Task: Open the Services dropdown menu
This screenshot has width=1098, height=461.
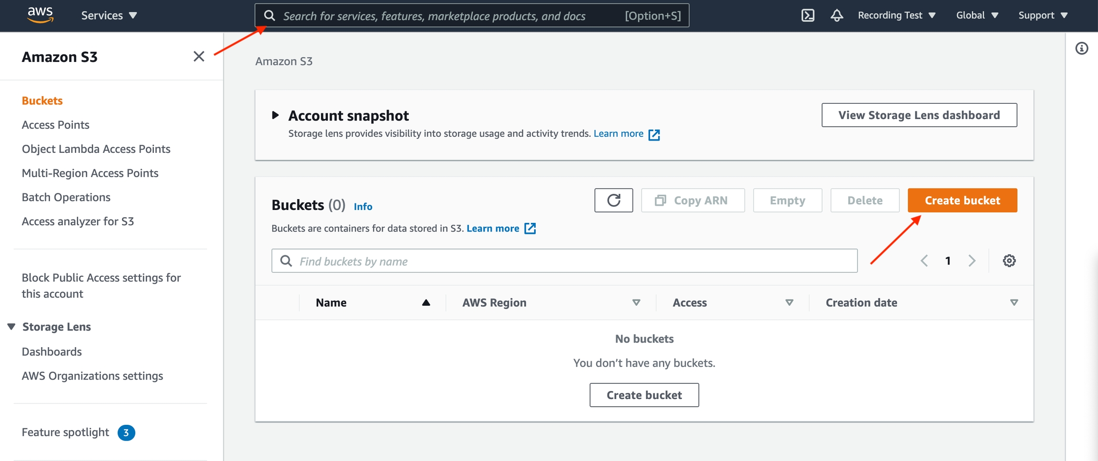Action: click(x=109, y=15)
